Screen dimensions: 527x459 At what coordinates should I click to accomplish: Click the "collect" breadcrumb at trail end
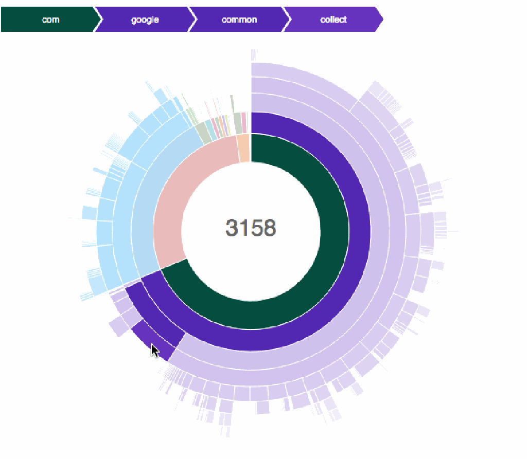coord(333,20)
